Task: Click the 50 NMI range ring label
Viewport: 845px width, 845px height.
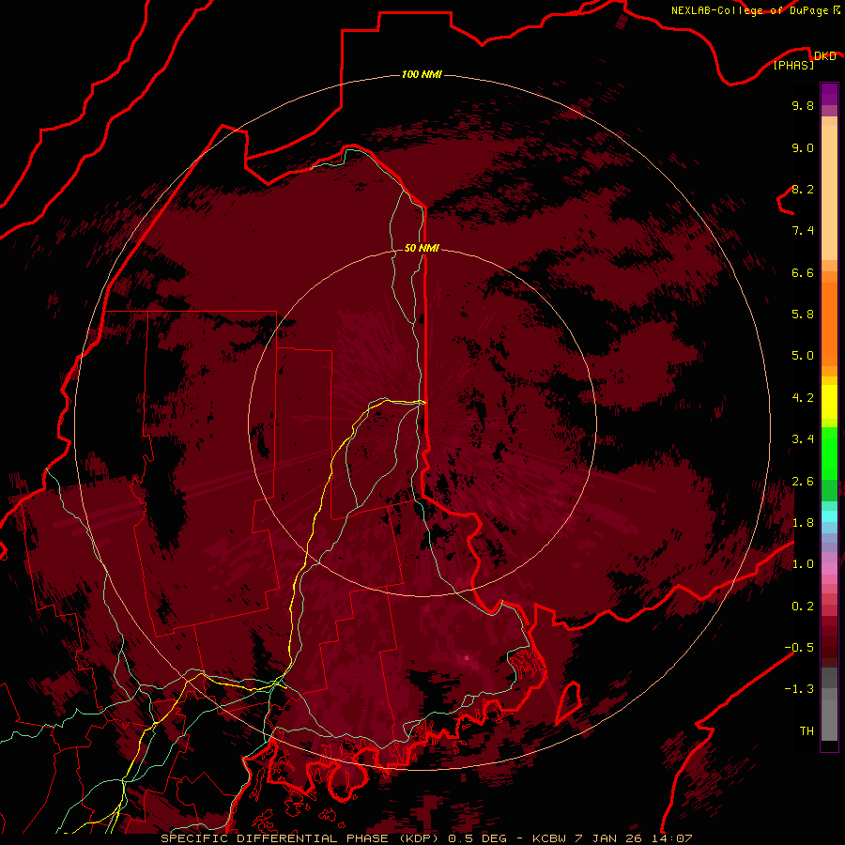Action: [422, 248]
